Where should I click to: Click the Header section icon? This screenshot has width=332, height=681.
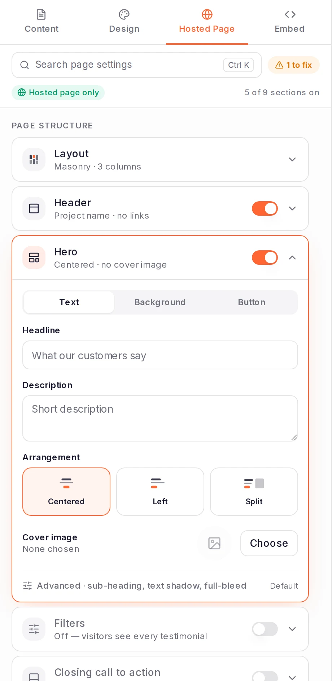coord(34,208)
